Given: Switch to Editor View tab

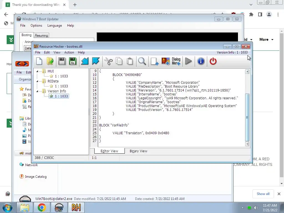Looking at the screenshot, I should [x=109, y=151].
